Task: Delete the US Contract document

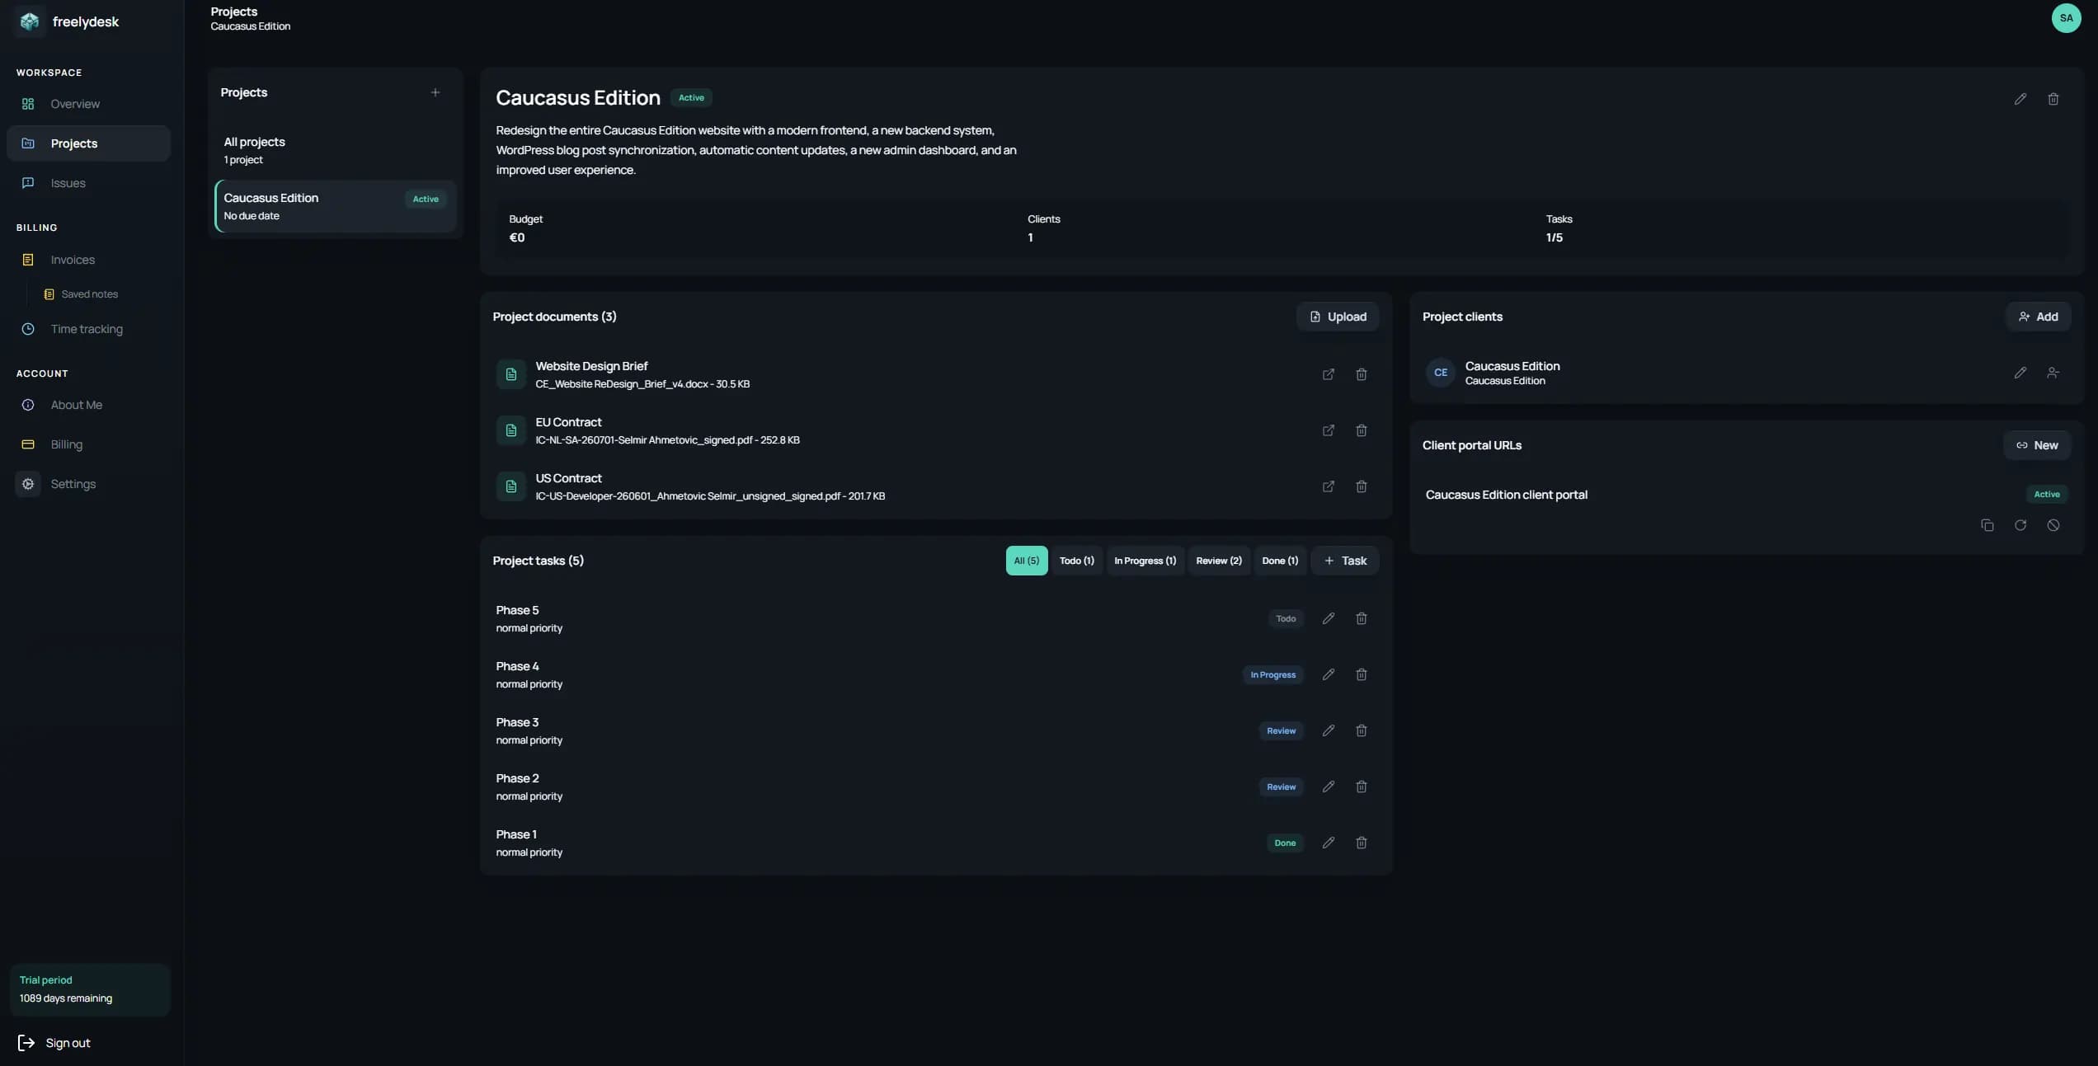Action: pyautogui.click(x=1362, y=486)
